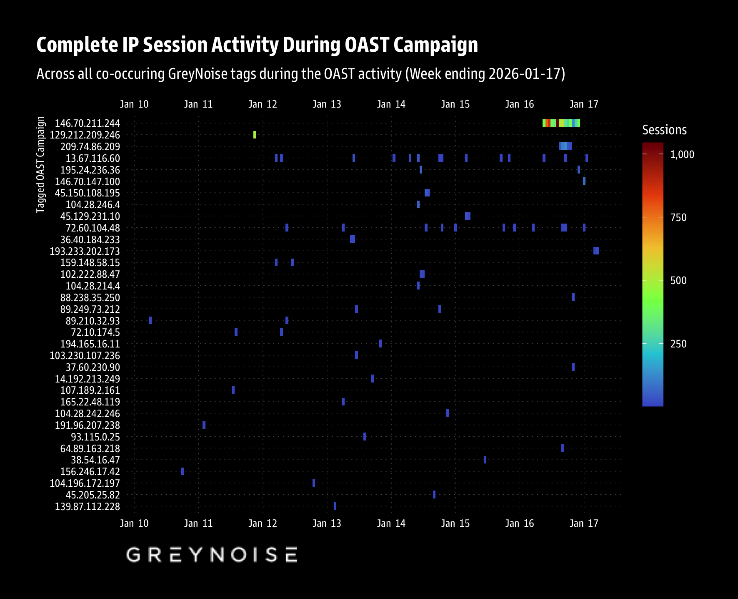The height and width of the screenshot is (599, 738).
Task: Click the chart title text
Action: click(257, 45)
